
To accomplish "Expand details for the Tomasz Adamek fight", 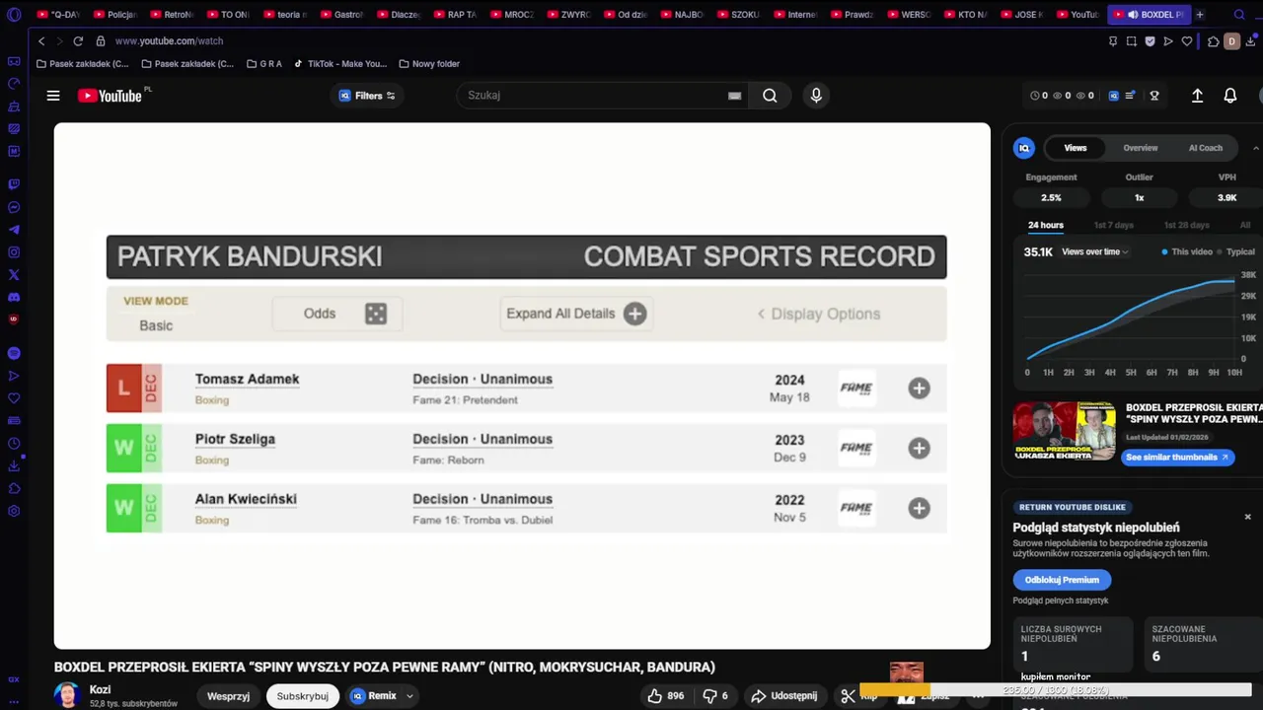I will [x=919, y=389].
